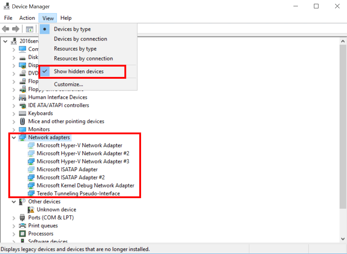347x254 pixels.
Task: Click the Show/Hide Console Tree toolbar icon
Action: (x=29, y=29)
